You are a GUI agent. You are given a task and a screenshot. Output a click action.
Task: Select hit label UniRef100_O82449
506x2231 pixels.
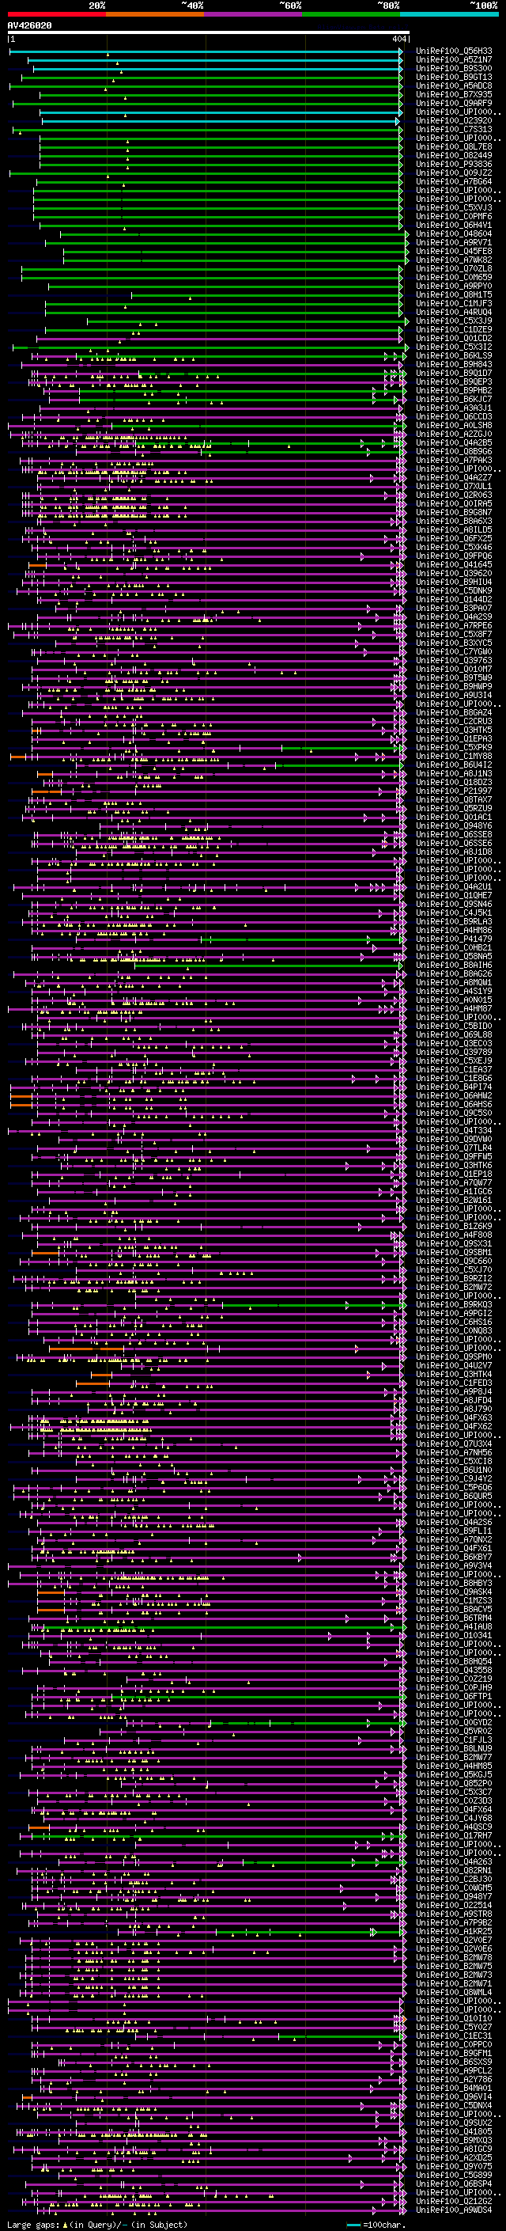[x=454, y=156]
